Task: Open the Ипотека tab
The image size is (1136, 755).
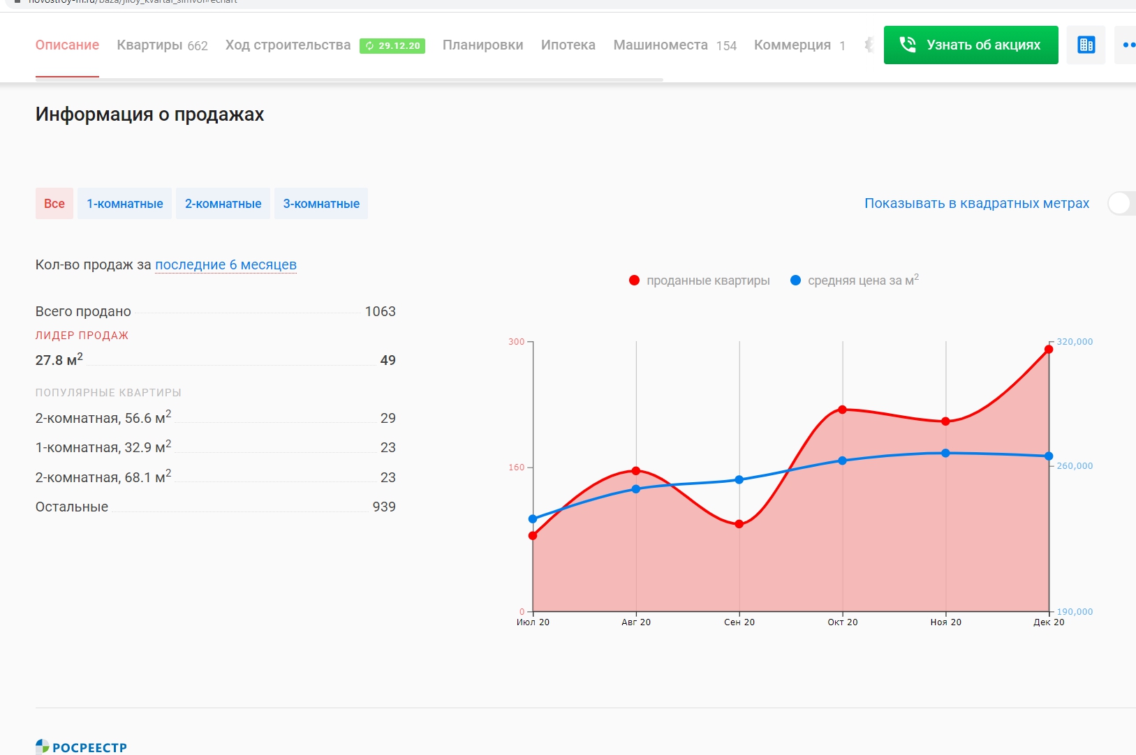Action: [x=568, y=45]
